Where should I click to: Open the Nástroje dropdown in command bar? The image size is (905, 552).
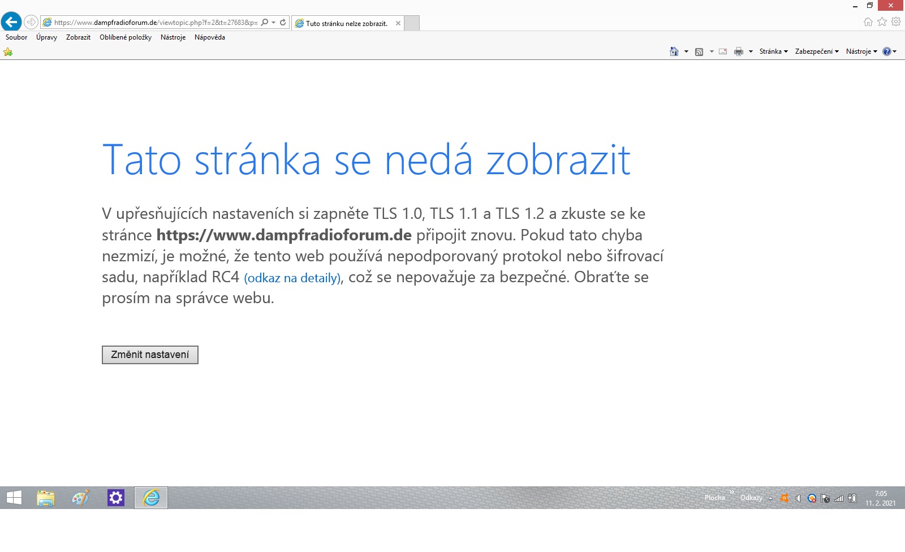(x=861, y=51)
